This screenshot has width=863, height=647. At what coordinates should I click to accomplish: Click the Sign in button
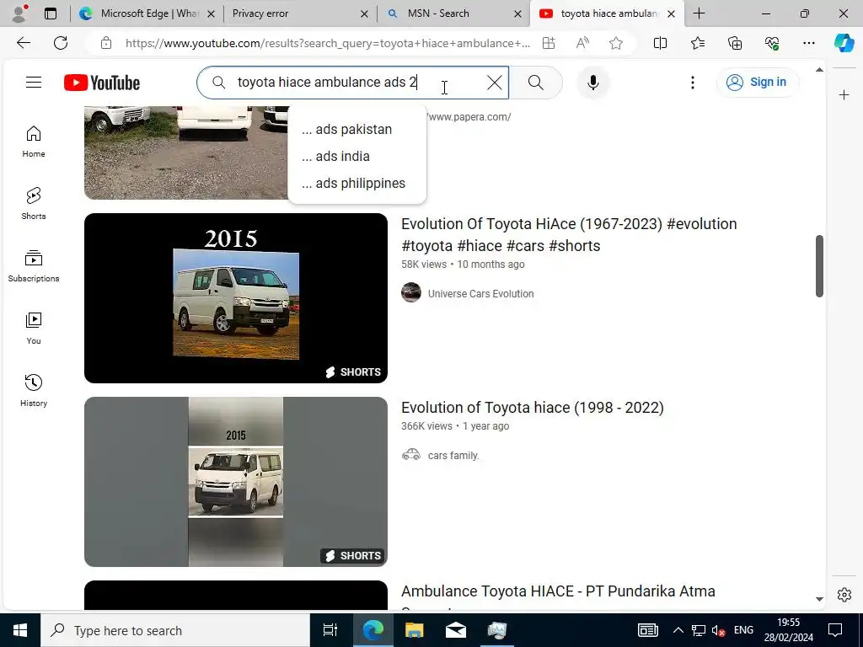757,82
